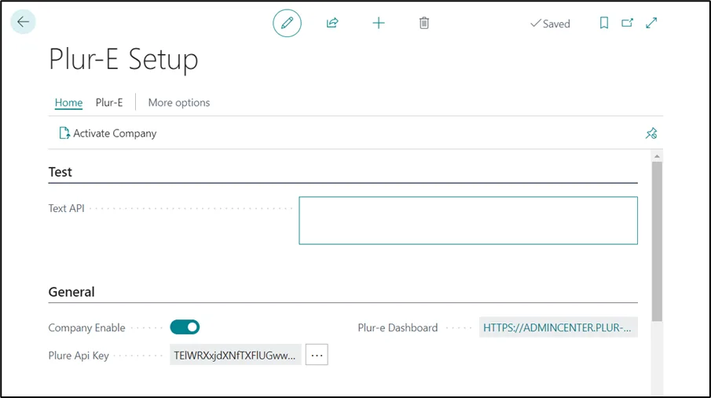The height and width of the screenshot is (398, 711).
Task: Expand page with diagonal arrows icon
Action: pos(651,23)
